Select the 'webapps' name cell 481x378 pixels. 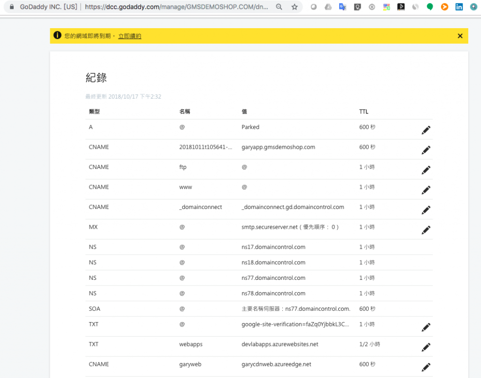[x=191, y=344]
